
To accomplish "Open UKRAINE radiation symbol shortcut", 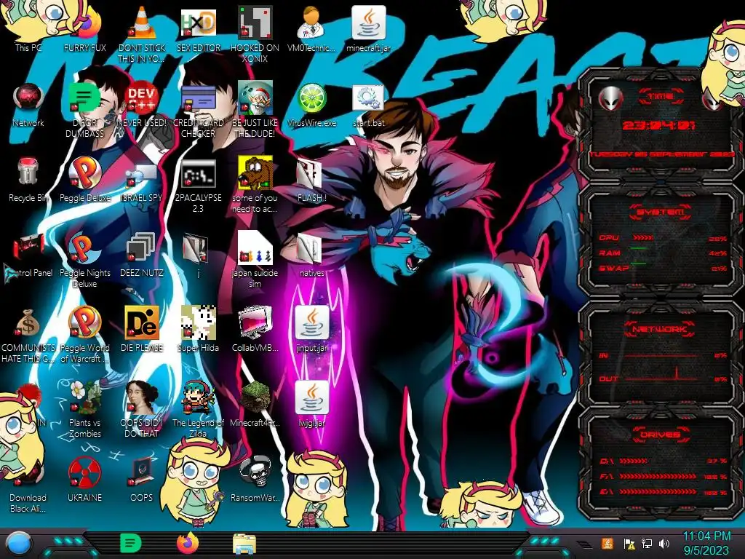I will point(84,479).
